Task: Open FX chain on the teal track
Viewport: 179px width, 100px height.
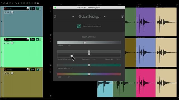Action: pos(37,9)
